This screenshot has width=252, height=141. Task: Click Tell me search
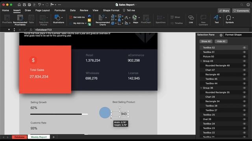click(129, 11)
